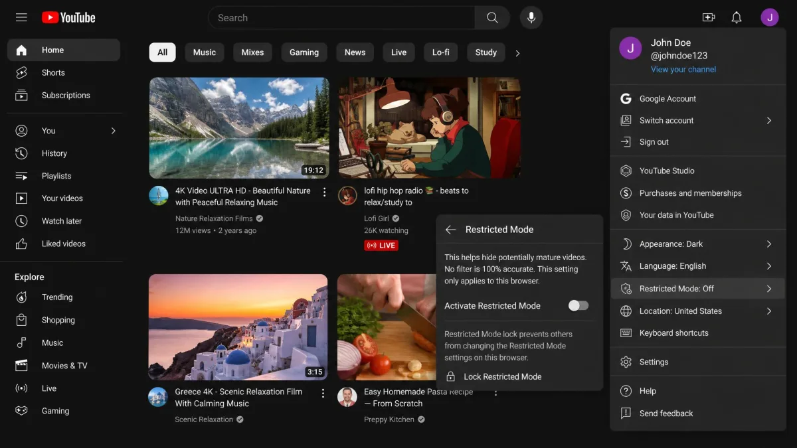Click the Search input field
Viewport: 797px width, 448px height.
click(x=341, y=18)
